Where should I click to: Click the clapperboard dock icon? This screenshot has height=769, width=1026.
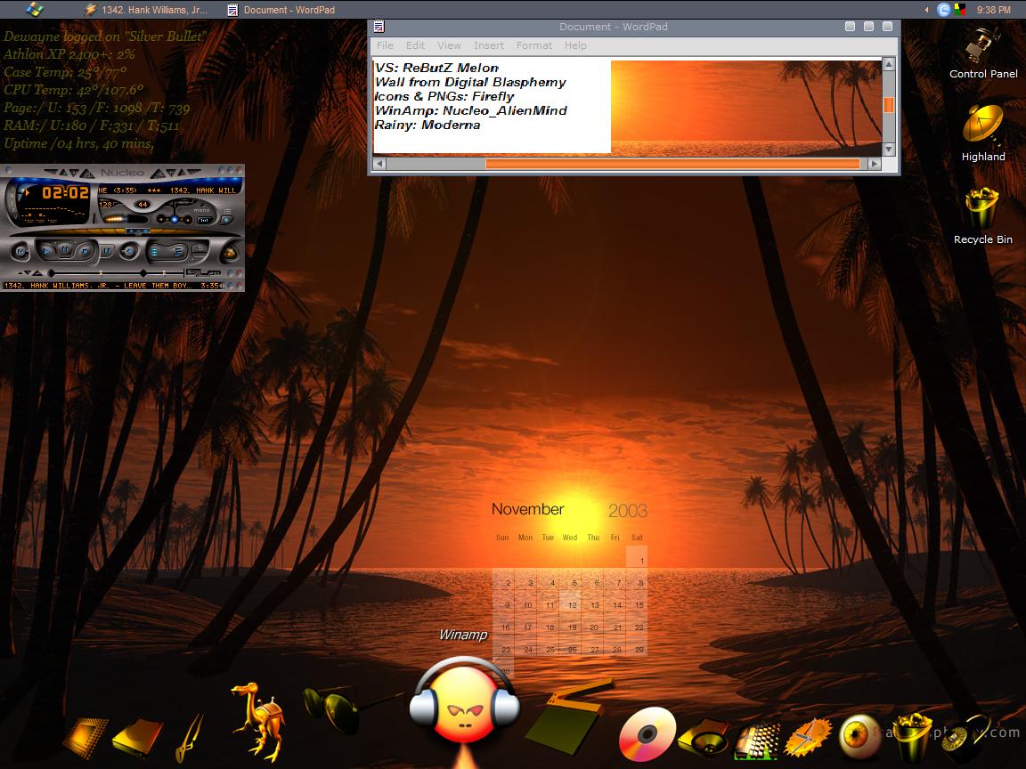[x=566, y=718]
